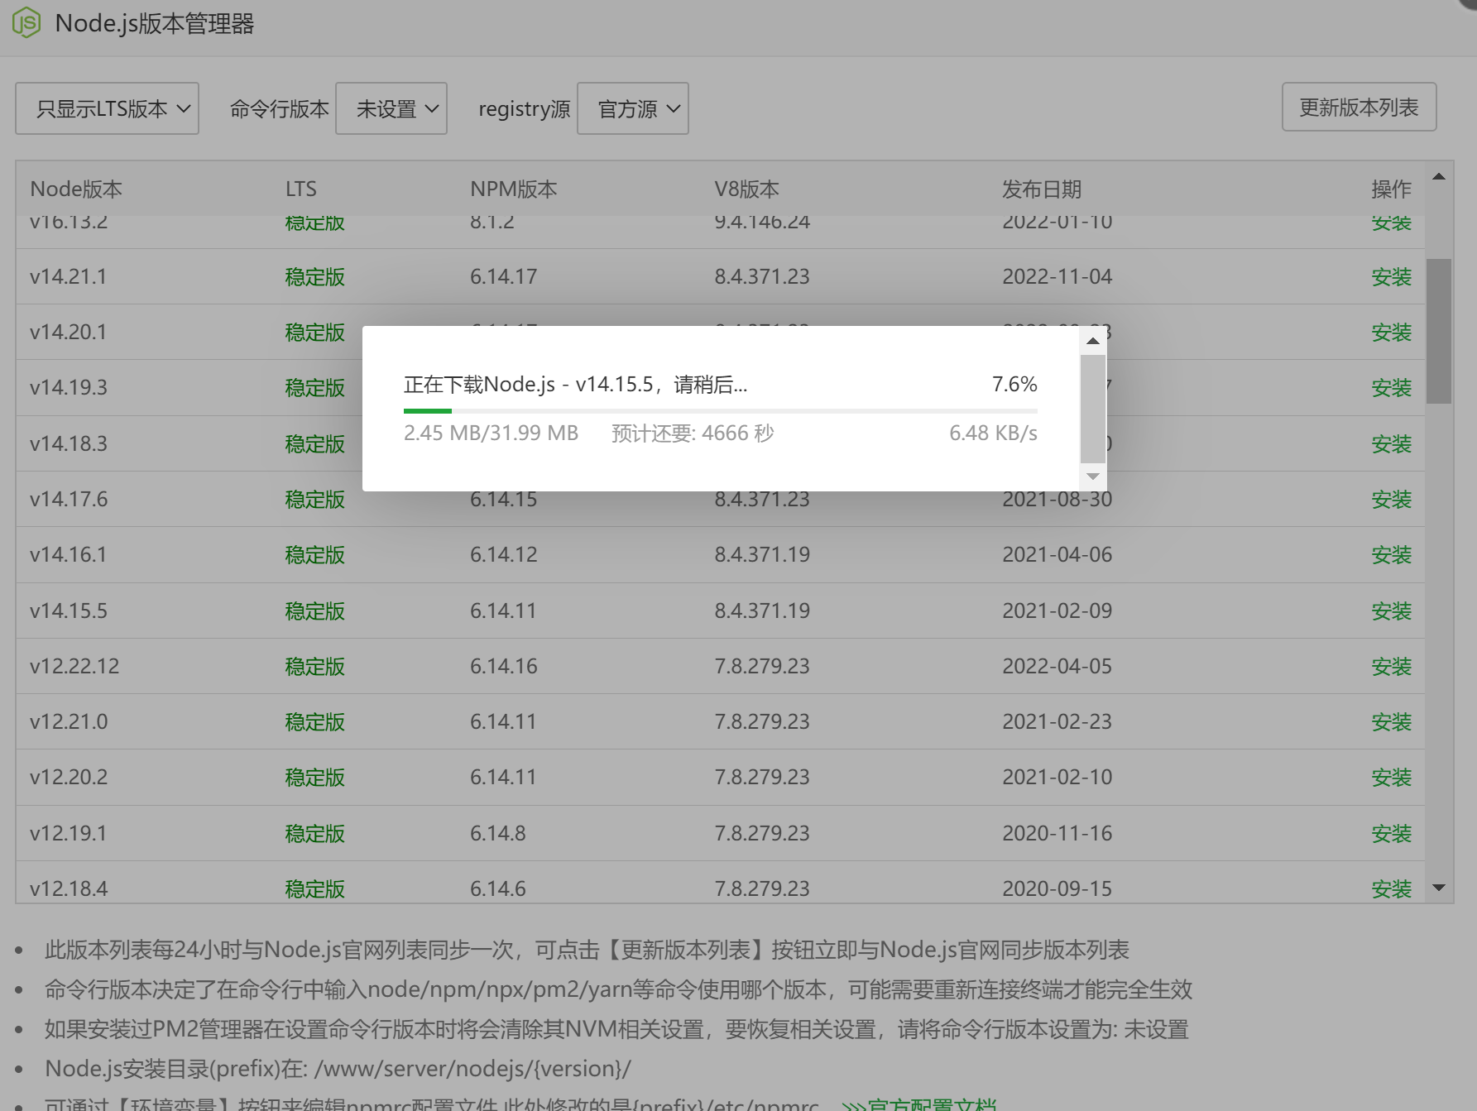1477x1111 pixels.
Task: Click the release date 2022-11-04
Action: tap(1057, 276)
